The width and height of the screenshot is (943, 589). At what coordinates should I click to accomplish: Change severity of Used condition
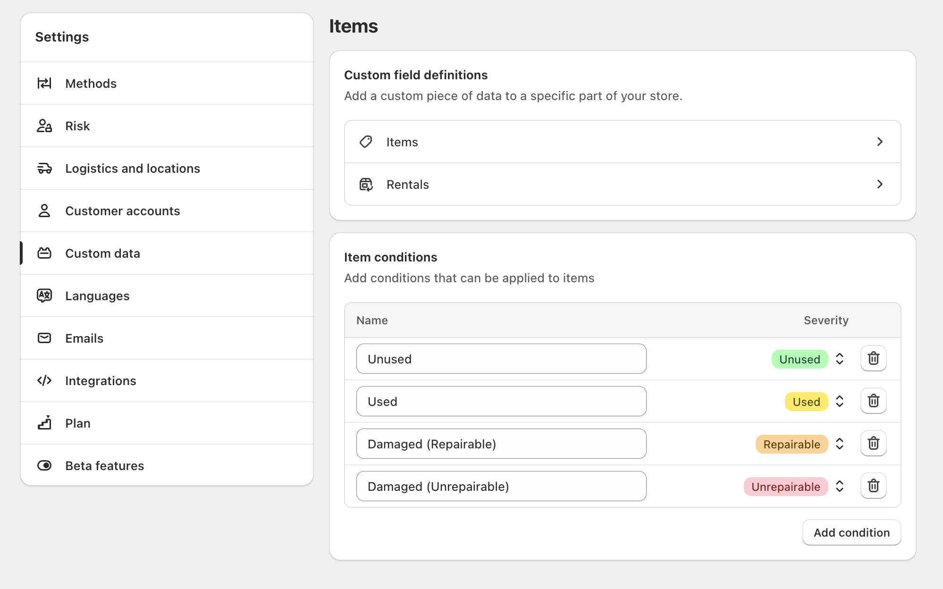840,402
